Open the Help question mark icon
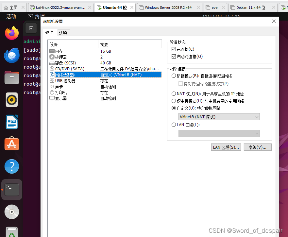 tap(12, 166)
